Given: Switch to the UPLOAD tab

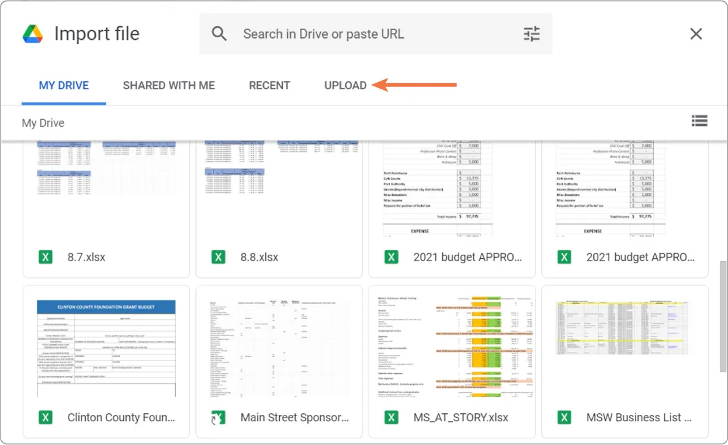Looking at the screenshot, I should (345, 85).
